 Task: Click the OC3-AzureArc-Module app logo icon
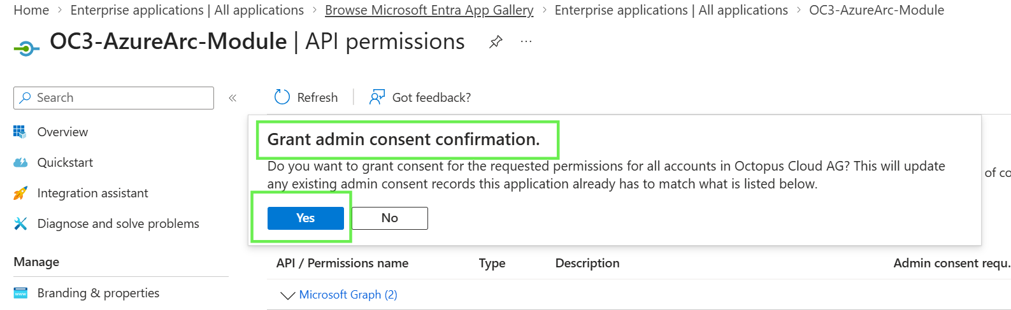(x=26, y=48)
